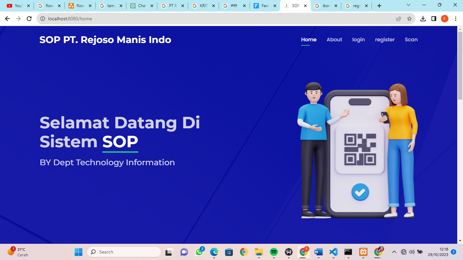This screenshot has width=463, height=260.
Task: Open File Explorer from taskbar
Action: tap(259, 252)
